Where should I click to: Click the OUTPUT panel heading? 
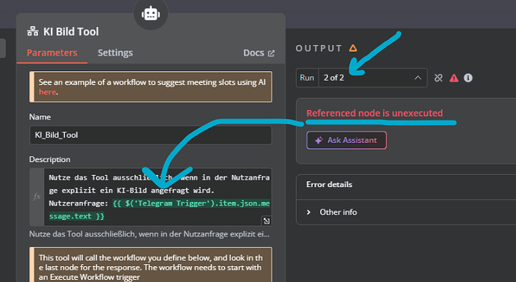pyautogui.click(x=319, y=49)
